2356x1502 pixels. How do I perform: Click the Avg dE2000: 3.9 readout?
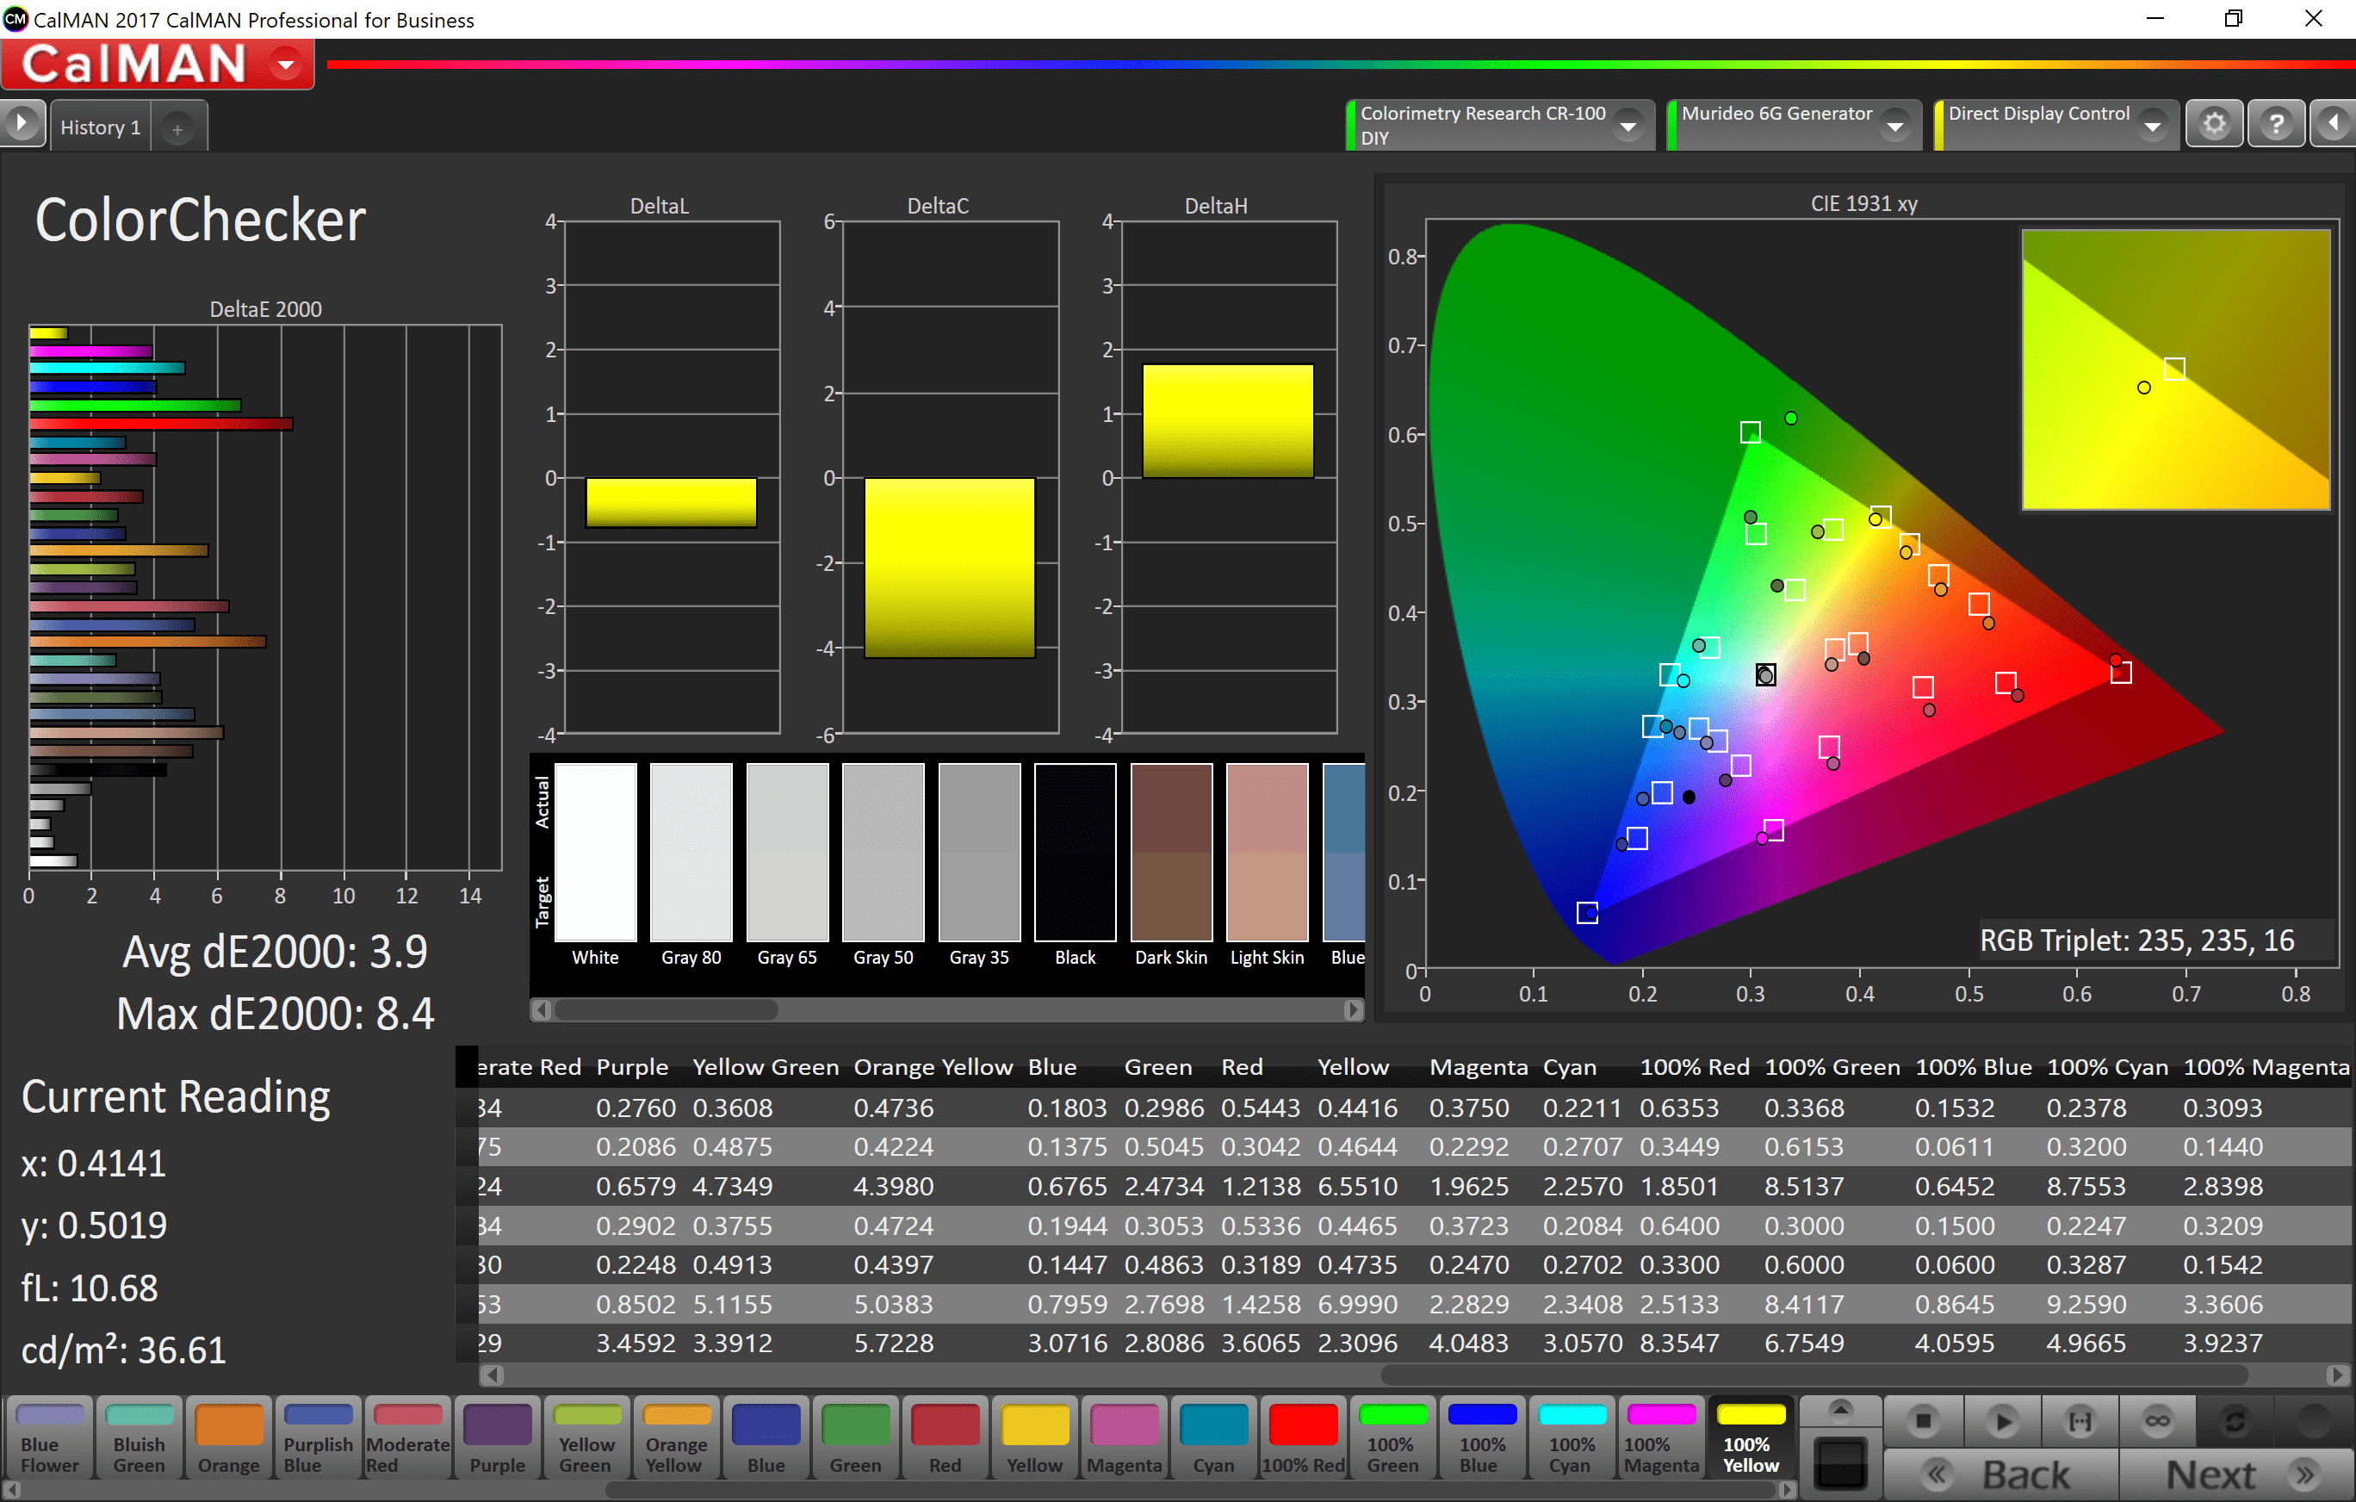[x=275, y=951]
